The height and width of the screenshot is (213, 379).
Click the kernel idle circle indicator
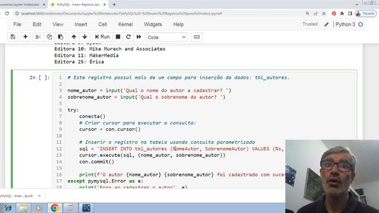point(361,24)
